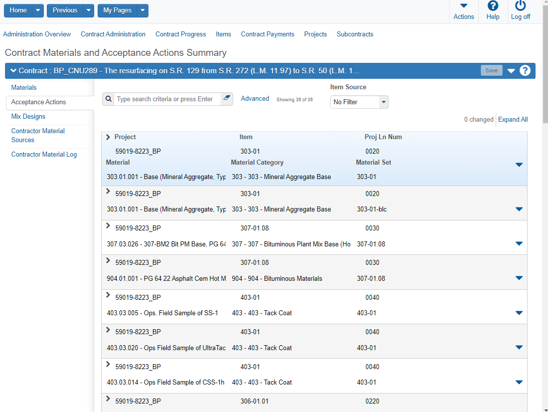Viewport: 548px width, 412px height.
Task: Switch to the Mix Designs tab
Action: point(28,116)
